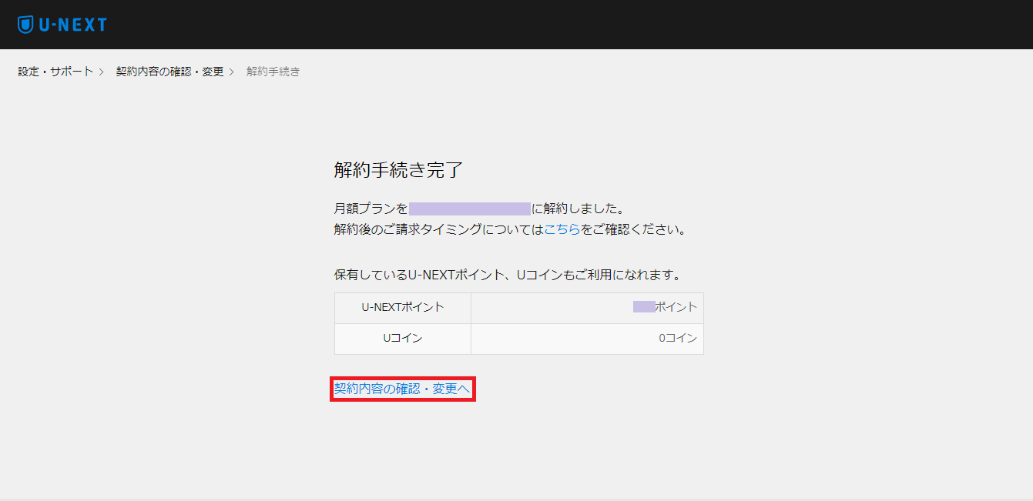Screen dimensions: 1033x501
Task: Click the chevron after breadcrumb 契約内容の確認・変更
Action: (232, 72)
